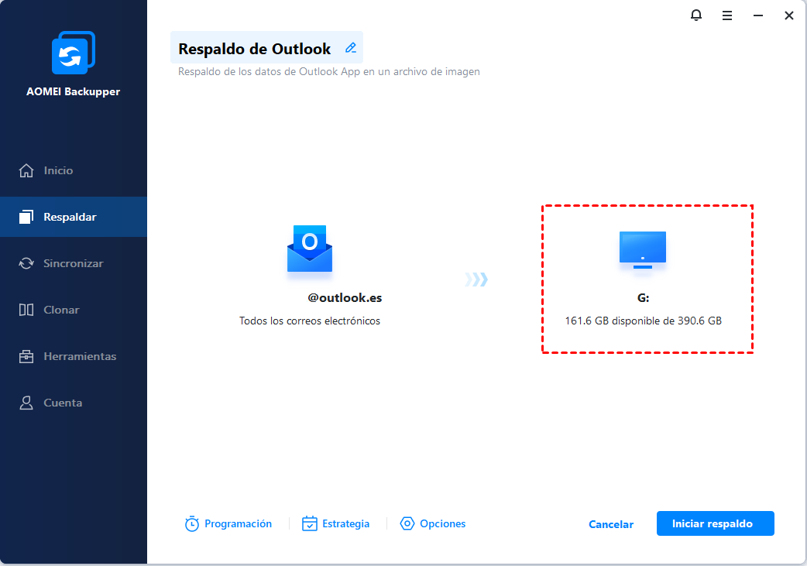Click the Respaldo de Outlook title
Image resolution: width=807 pixels, height=566 pixels.
coord(254,49)
